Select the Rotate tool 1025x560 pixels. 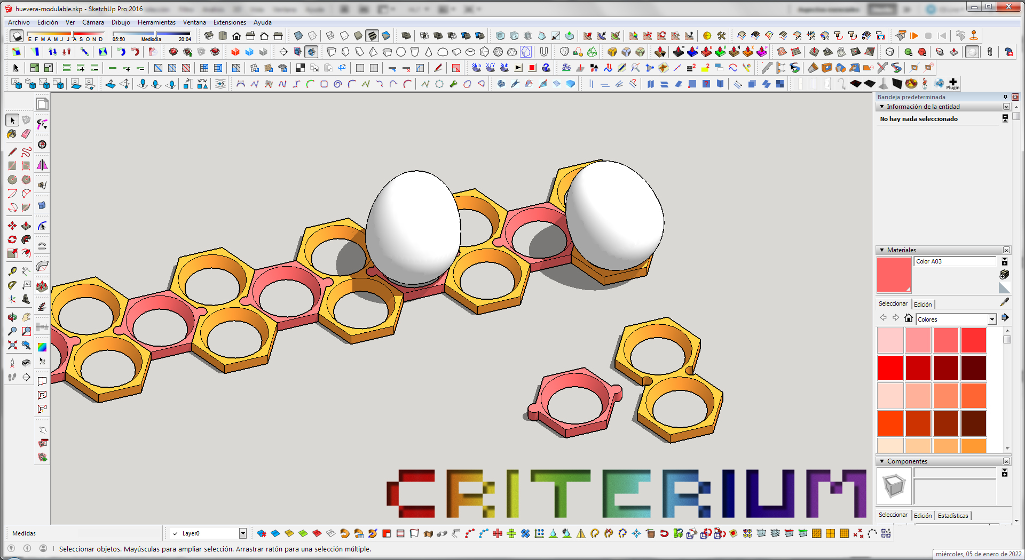[x=12, y=240]
